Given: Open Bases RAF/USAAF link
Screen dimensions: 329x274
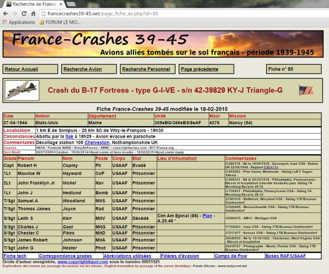Looking at the screenshot, I should click(x=286, y=256).
